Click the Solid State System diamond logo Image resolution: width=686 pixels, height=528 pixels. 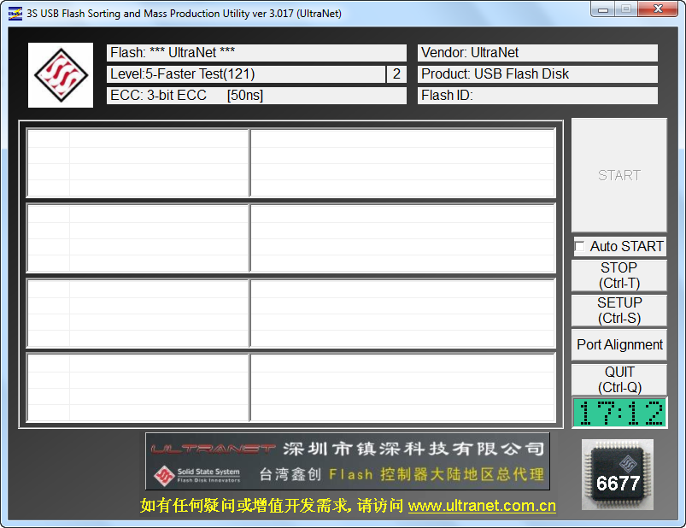61,75
